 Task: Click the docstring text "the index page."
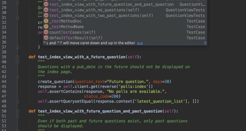55,72
